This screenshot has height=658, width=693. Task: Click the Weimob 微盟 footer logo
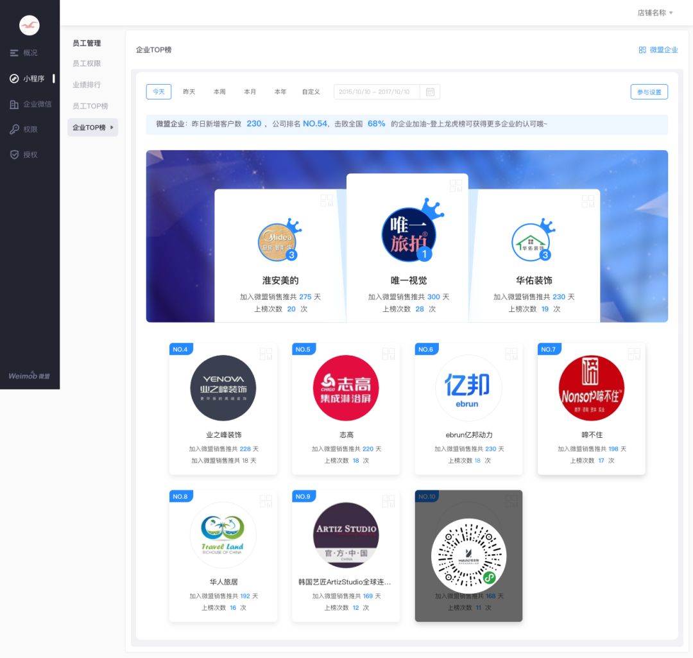click(29, 376)
